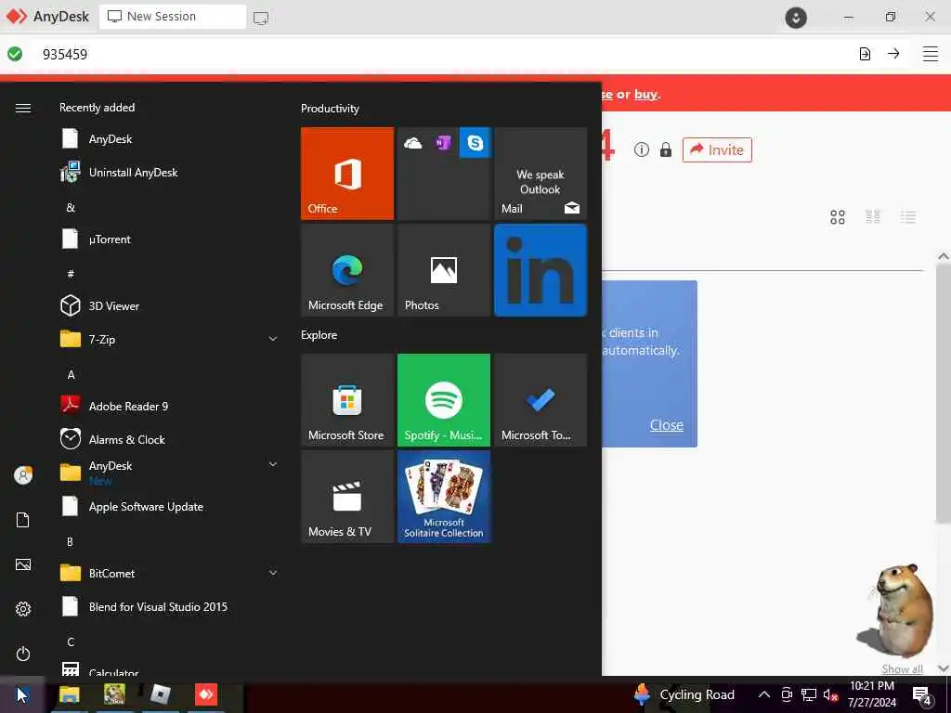The image size is (951, 713).
Task: Open the AnyDesk main menu icon
Action: click(931, 54)
